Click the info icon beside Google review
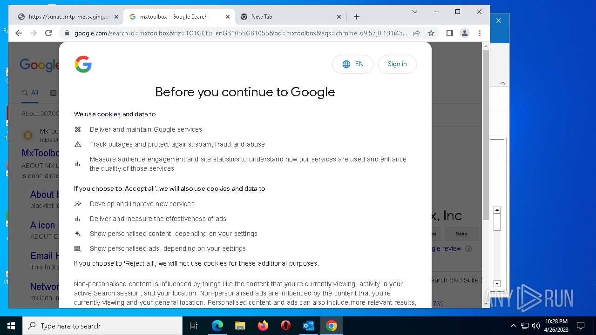The height and width of the screenshot is (335, 596). pos(468,248)
